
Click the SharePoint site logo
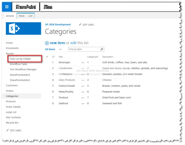click(x=23, y=28)
